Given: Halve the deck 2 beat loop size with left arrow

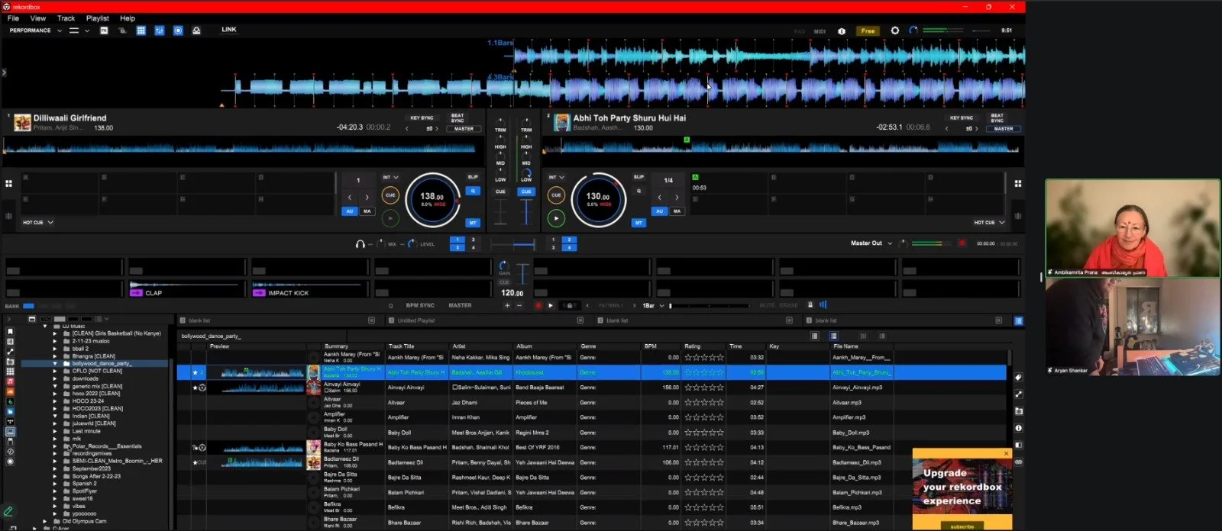Looking at the screenshot, I should click(x=659, y=198).
